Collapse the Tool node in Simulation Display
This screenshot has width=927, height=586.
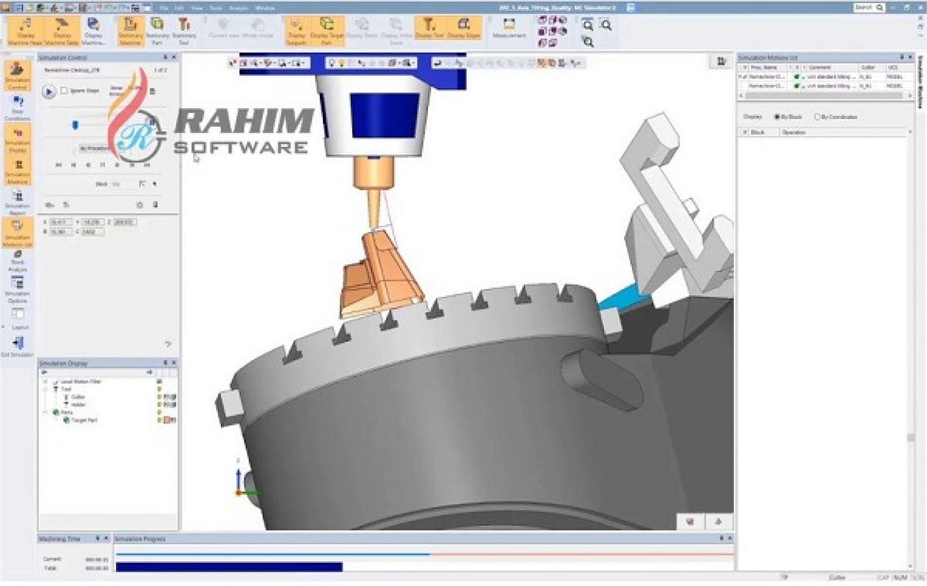[x=45, y=389]
